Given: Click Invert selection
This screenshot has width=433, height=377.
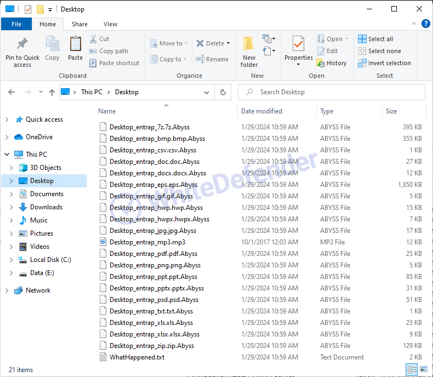Looking at the screenshot, I should click(x=384, y=63).
